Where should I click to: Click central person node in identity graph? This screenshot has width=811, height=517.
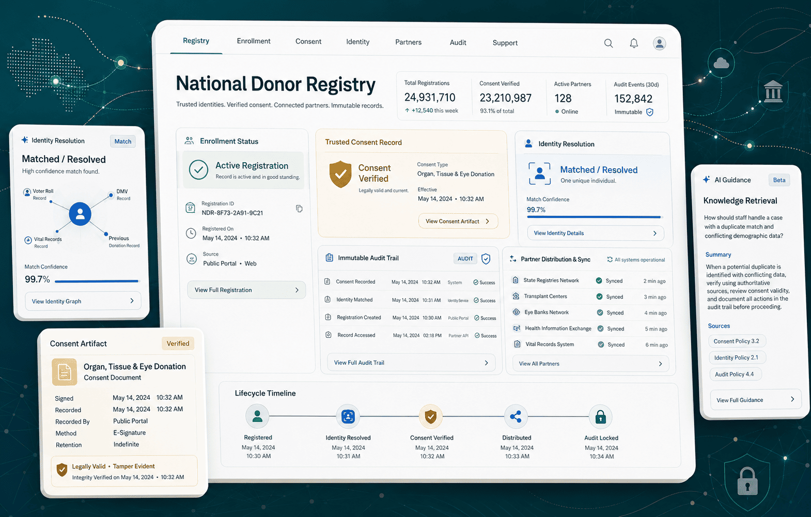tap(80, 214)
